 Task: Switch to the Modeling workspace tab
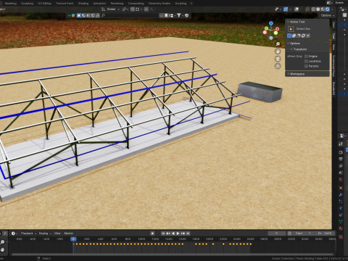pyautogui.click(x=11, y=4)
